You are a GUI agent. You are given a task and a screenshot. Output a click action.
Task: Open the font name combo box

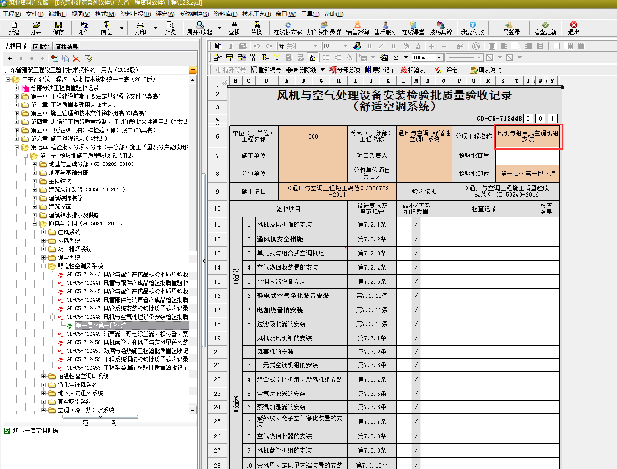coord(298,46)
